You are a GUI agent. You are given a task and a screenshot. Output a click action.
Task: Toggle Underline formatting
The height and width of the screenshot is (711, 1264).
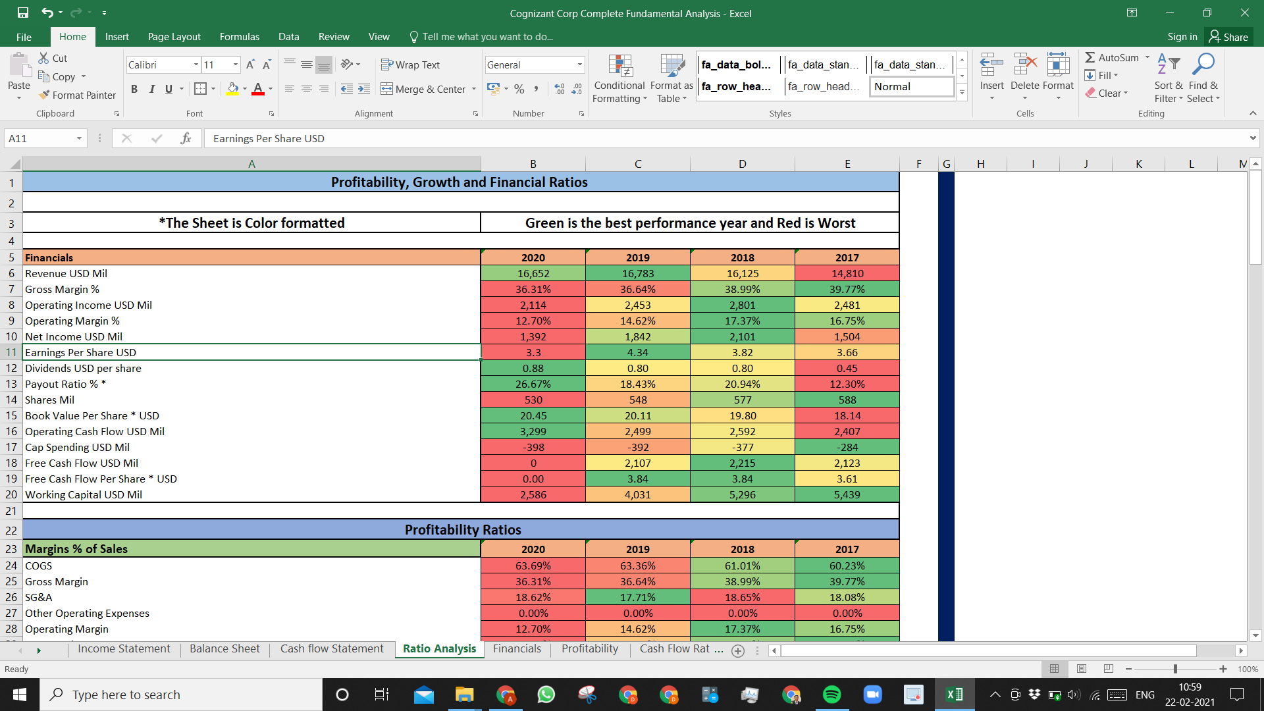coord(169,89)
